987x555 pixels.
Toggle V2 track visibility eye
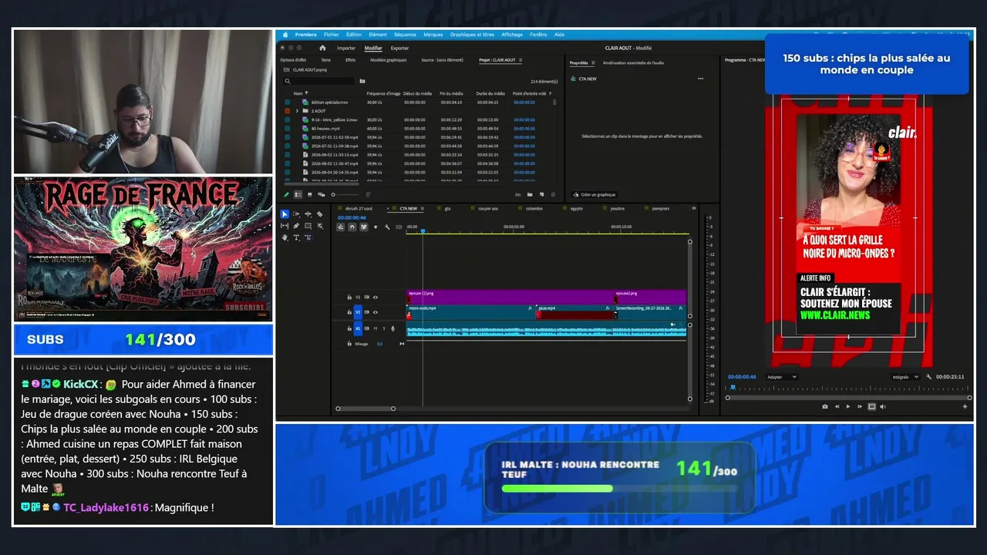point(376,297)
